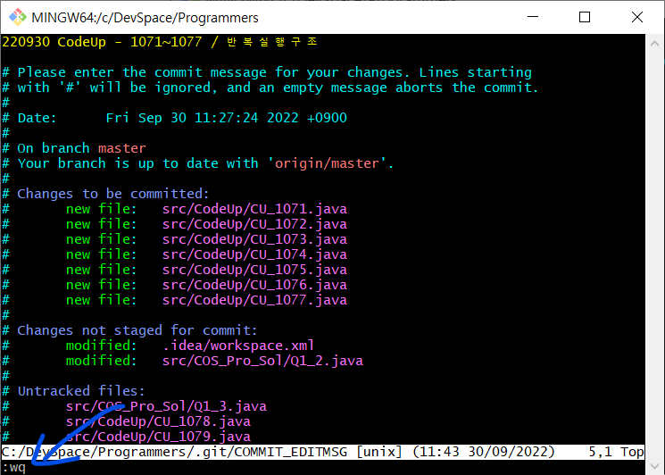The width and height of the screenshot is (665, 475).
Task: Click untracked file src/CodeUp/CU_1078.java
Action: [158, 421]
